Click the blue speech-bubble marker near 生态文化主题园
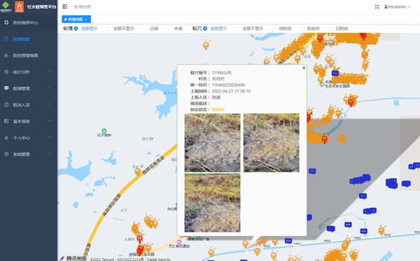The height and width of the screenshot is (261, 420). pyautogui.click(x=335, y=73)
